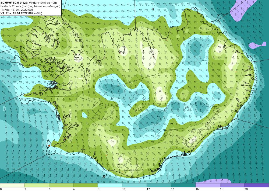The image size is (269, 191).
Task: Click the 20+ m/s dark purple legend swatch
Action: [257, 185]
